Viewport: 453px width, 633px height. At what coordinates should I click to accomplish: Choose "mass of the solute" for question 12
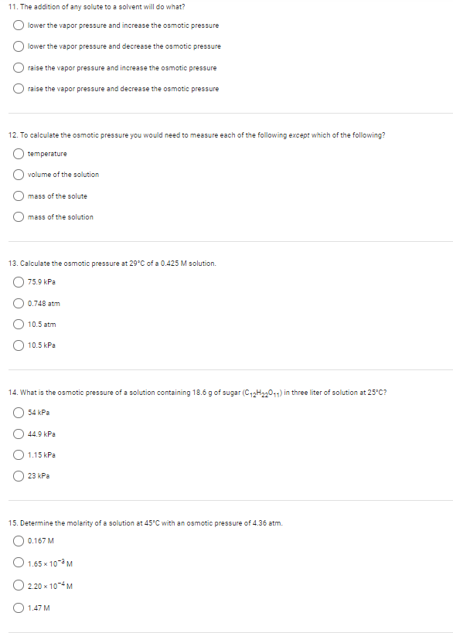pos(17,196)
